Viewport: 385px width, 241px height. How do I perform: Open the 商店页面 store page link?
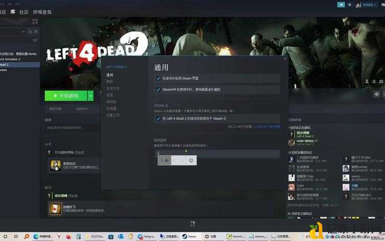55,109
